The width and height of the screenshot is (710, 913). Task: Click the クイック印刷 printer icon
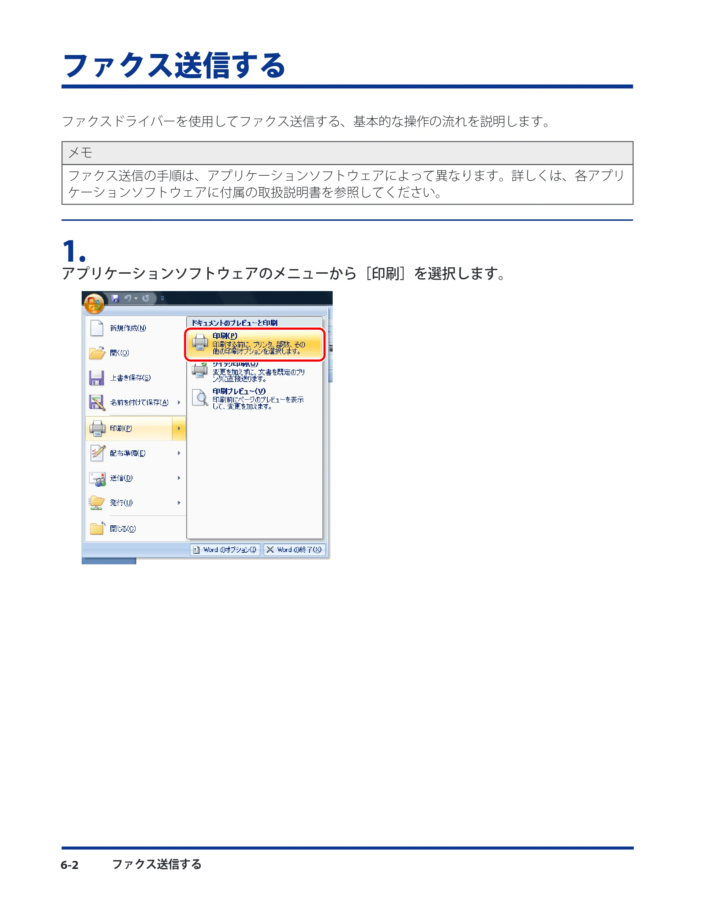200,370
